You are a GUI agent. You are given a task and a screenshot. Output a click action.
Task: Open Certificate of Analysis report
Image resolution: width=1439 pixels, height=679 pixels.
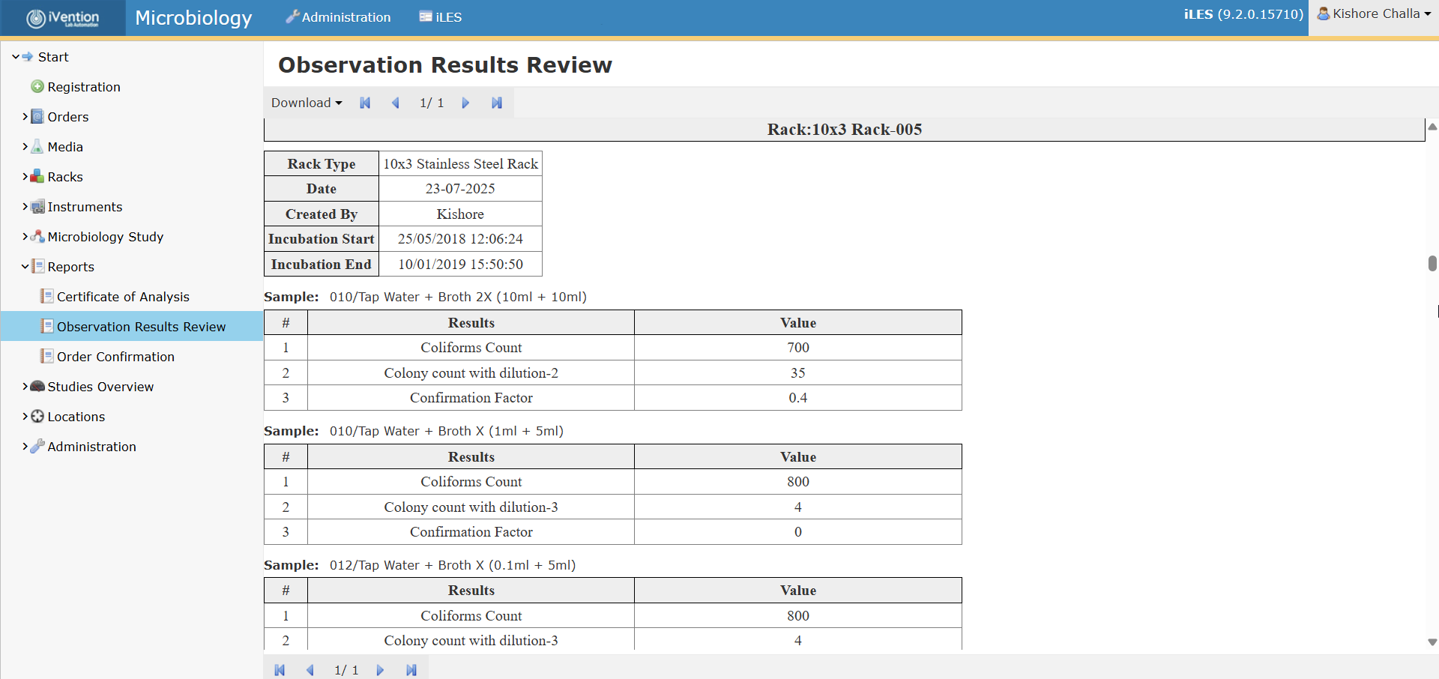pyautogui.click(x=123, y=297)
